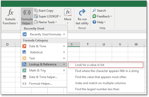Click the Date & Time helper calendar icon

click(x=24, y=77)
